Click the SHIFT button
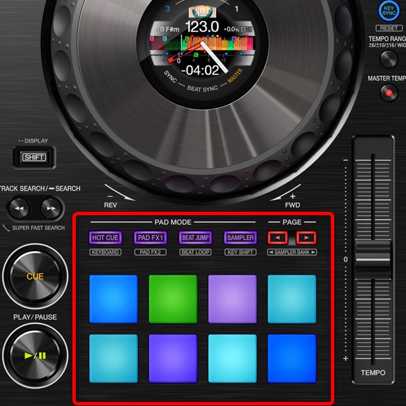Screen dimensions: 406x406 (35, 157)
